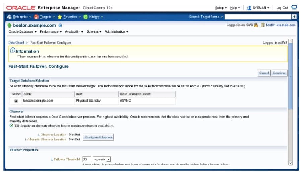Screen dimensions: 302x174
Task: Open the Availability menu
Action: coord(74,31)
